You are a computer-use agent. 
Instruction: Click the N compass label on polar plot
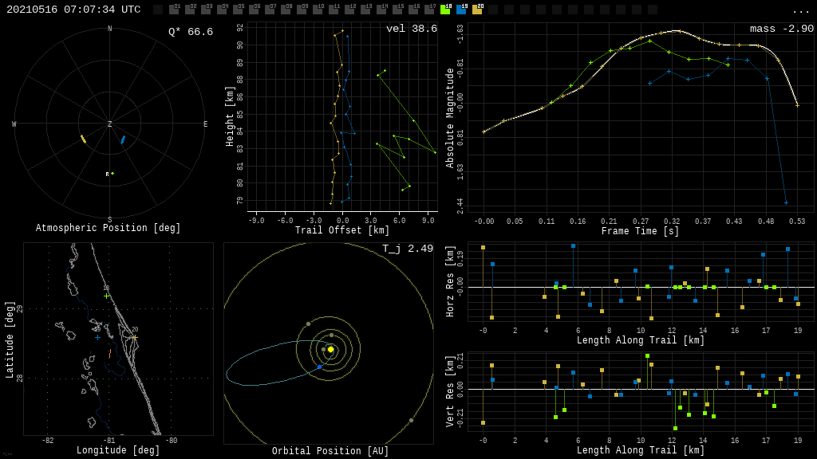point(109,29)
